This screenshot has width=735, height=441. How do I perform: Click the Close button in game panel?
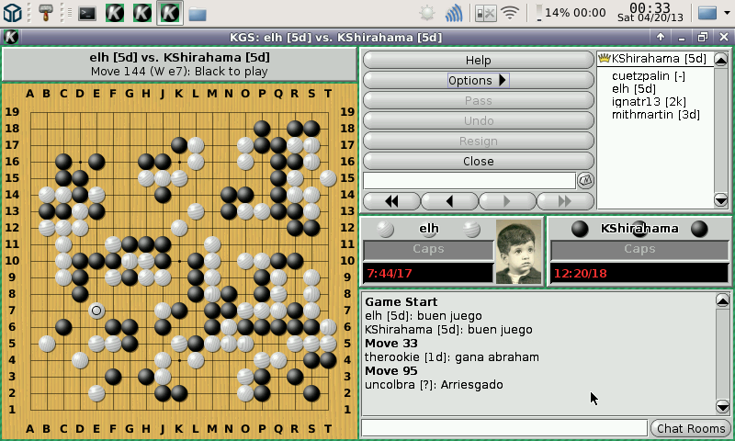tap(478, 161)
